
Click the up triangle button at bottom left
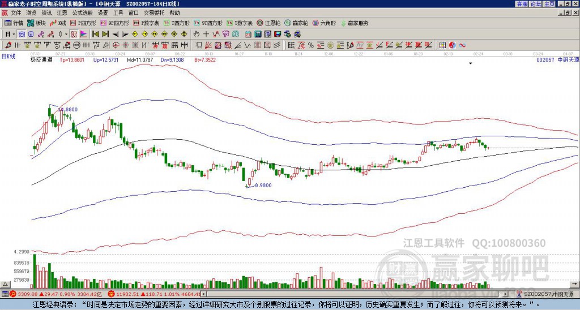(x=5, y=285)
